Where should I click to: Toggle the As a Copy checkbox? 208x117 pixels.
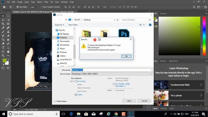(x=76, y=81)
